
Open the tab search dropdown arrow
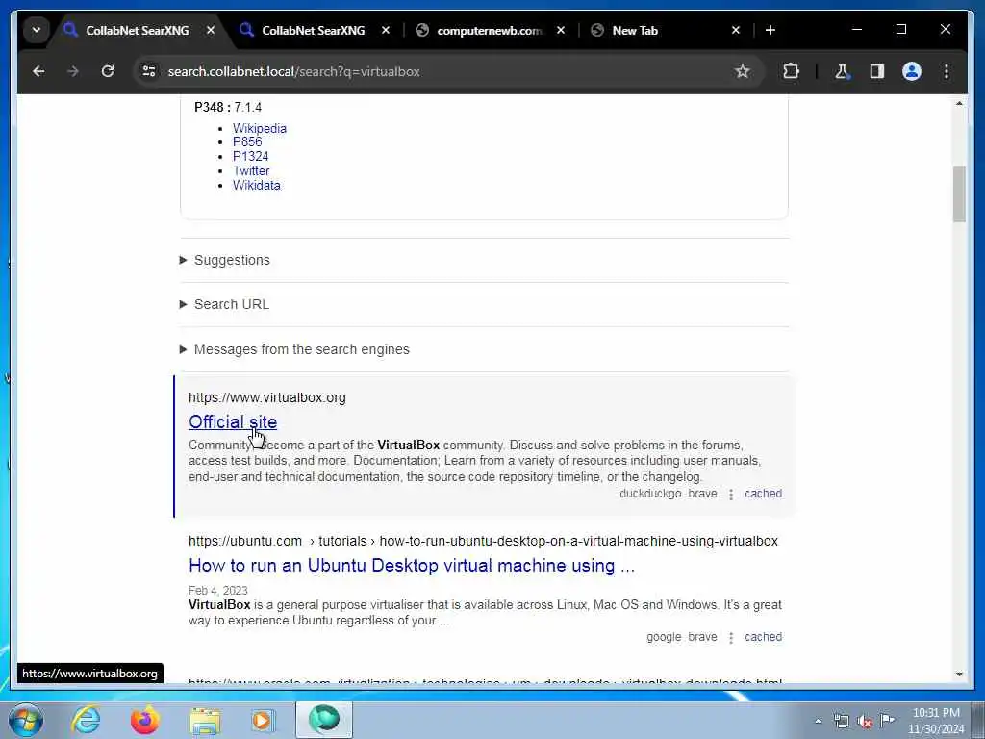[x=37, y=30]
